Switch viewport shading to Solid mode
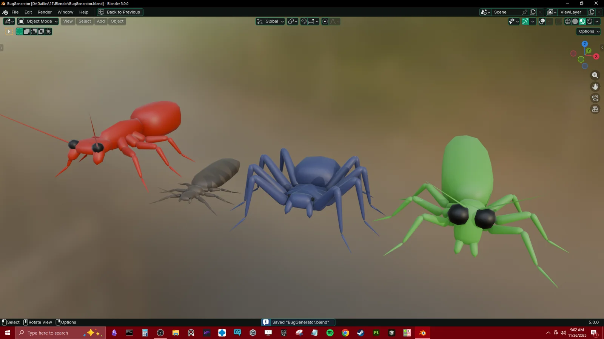Viewport: 604px width, 339px height. point(575,21)
